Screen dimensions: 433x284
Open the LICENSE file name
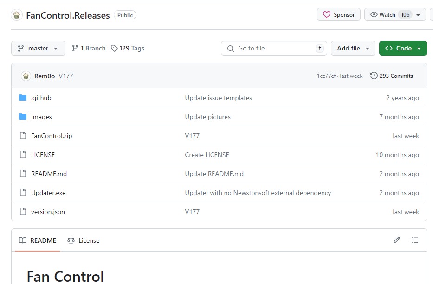(43, 155)
